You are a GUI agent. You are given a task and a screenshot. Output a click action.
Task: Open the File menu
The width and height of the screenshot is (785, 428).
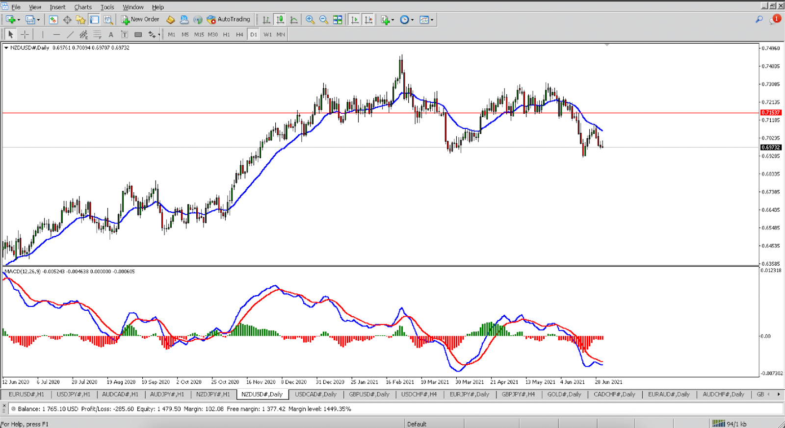(x=16, y=7)
